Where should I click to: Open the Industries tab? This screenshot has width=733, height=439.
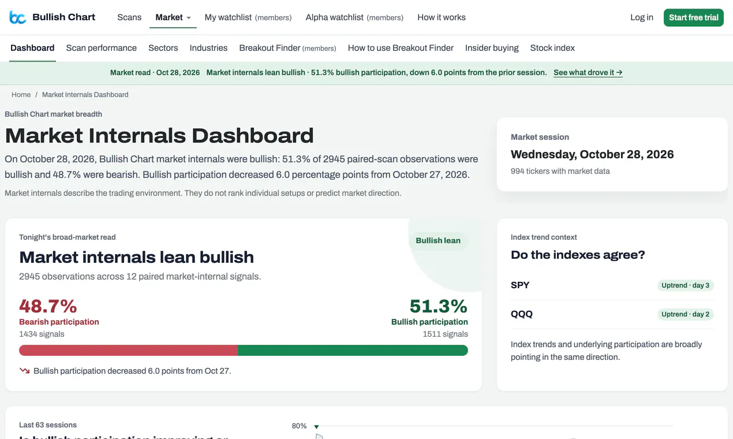coord(208,48)
